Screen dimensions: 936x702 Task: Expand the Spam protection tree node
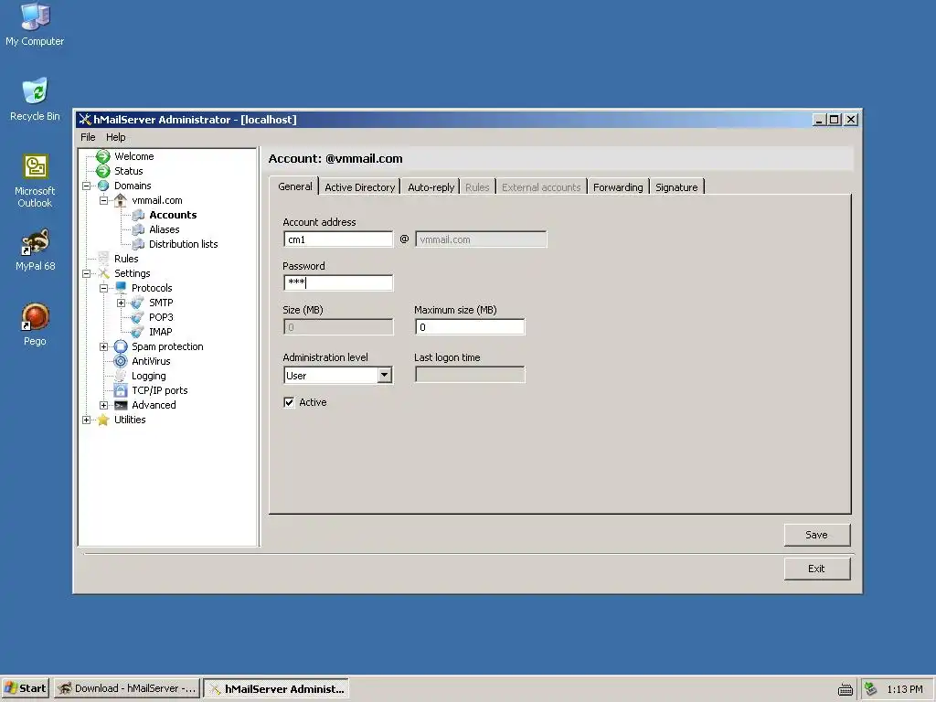[x=104, y=346]
